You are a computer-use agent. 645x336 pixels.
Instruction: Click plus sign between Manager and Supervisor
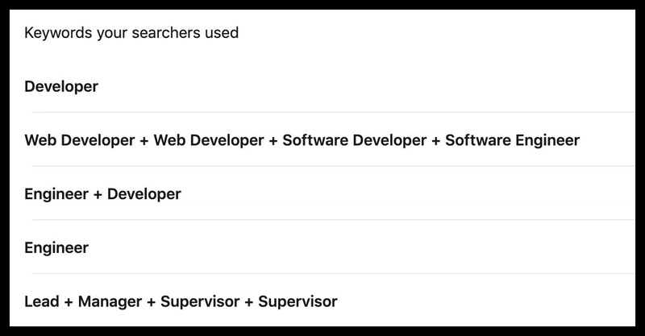152,302
